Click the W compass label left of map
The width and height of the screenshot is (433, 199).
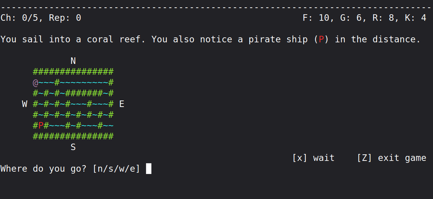point(25,104)
